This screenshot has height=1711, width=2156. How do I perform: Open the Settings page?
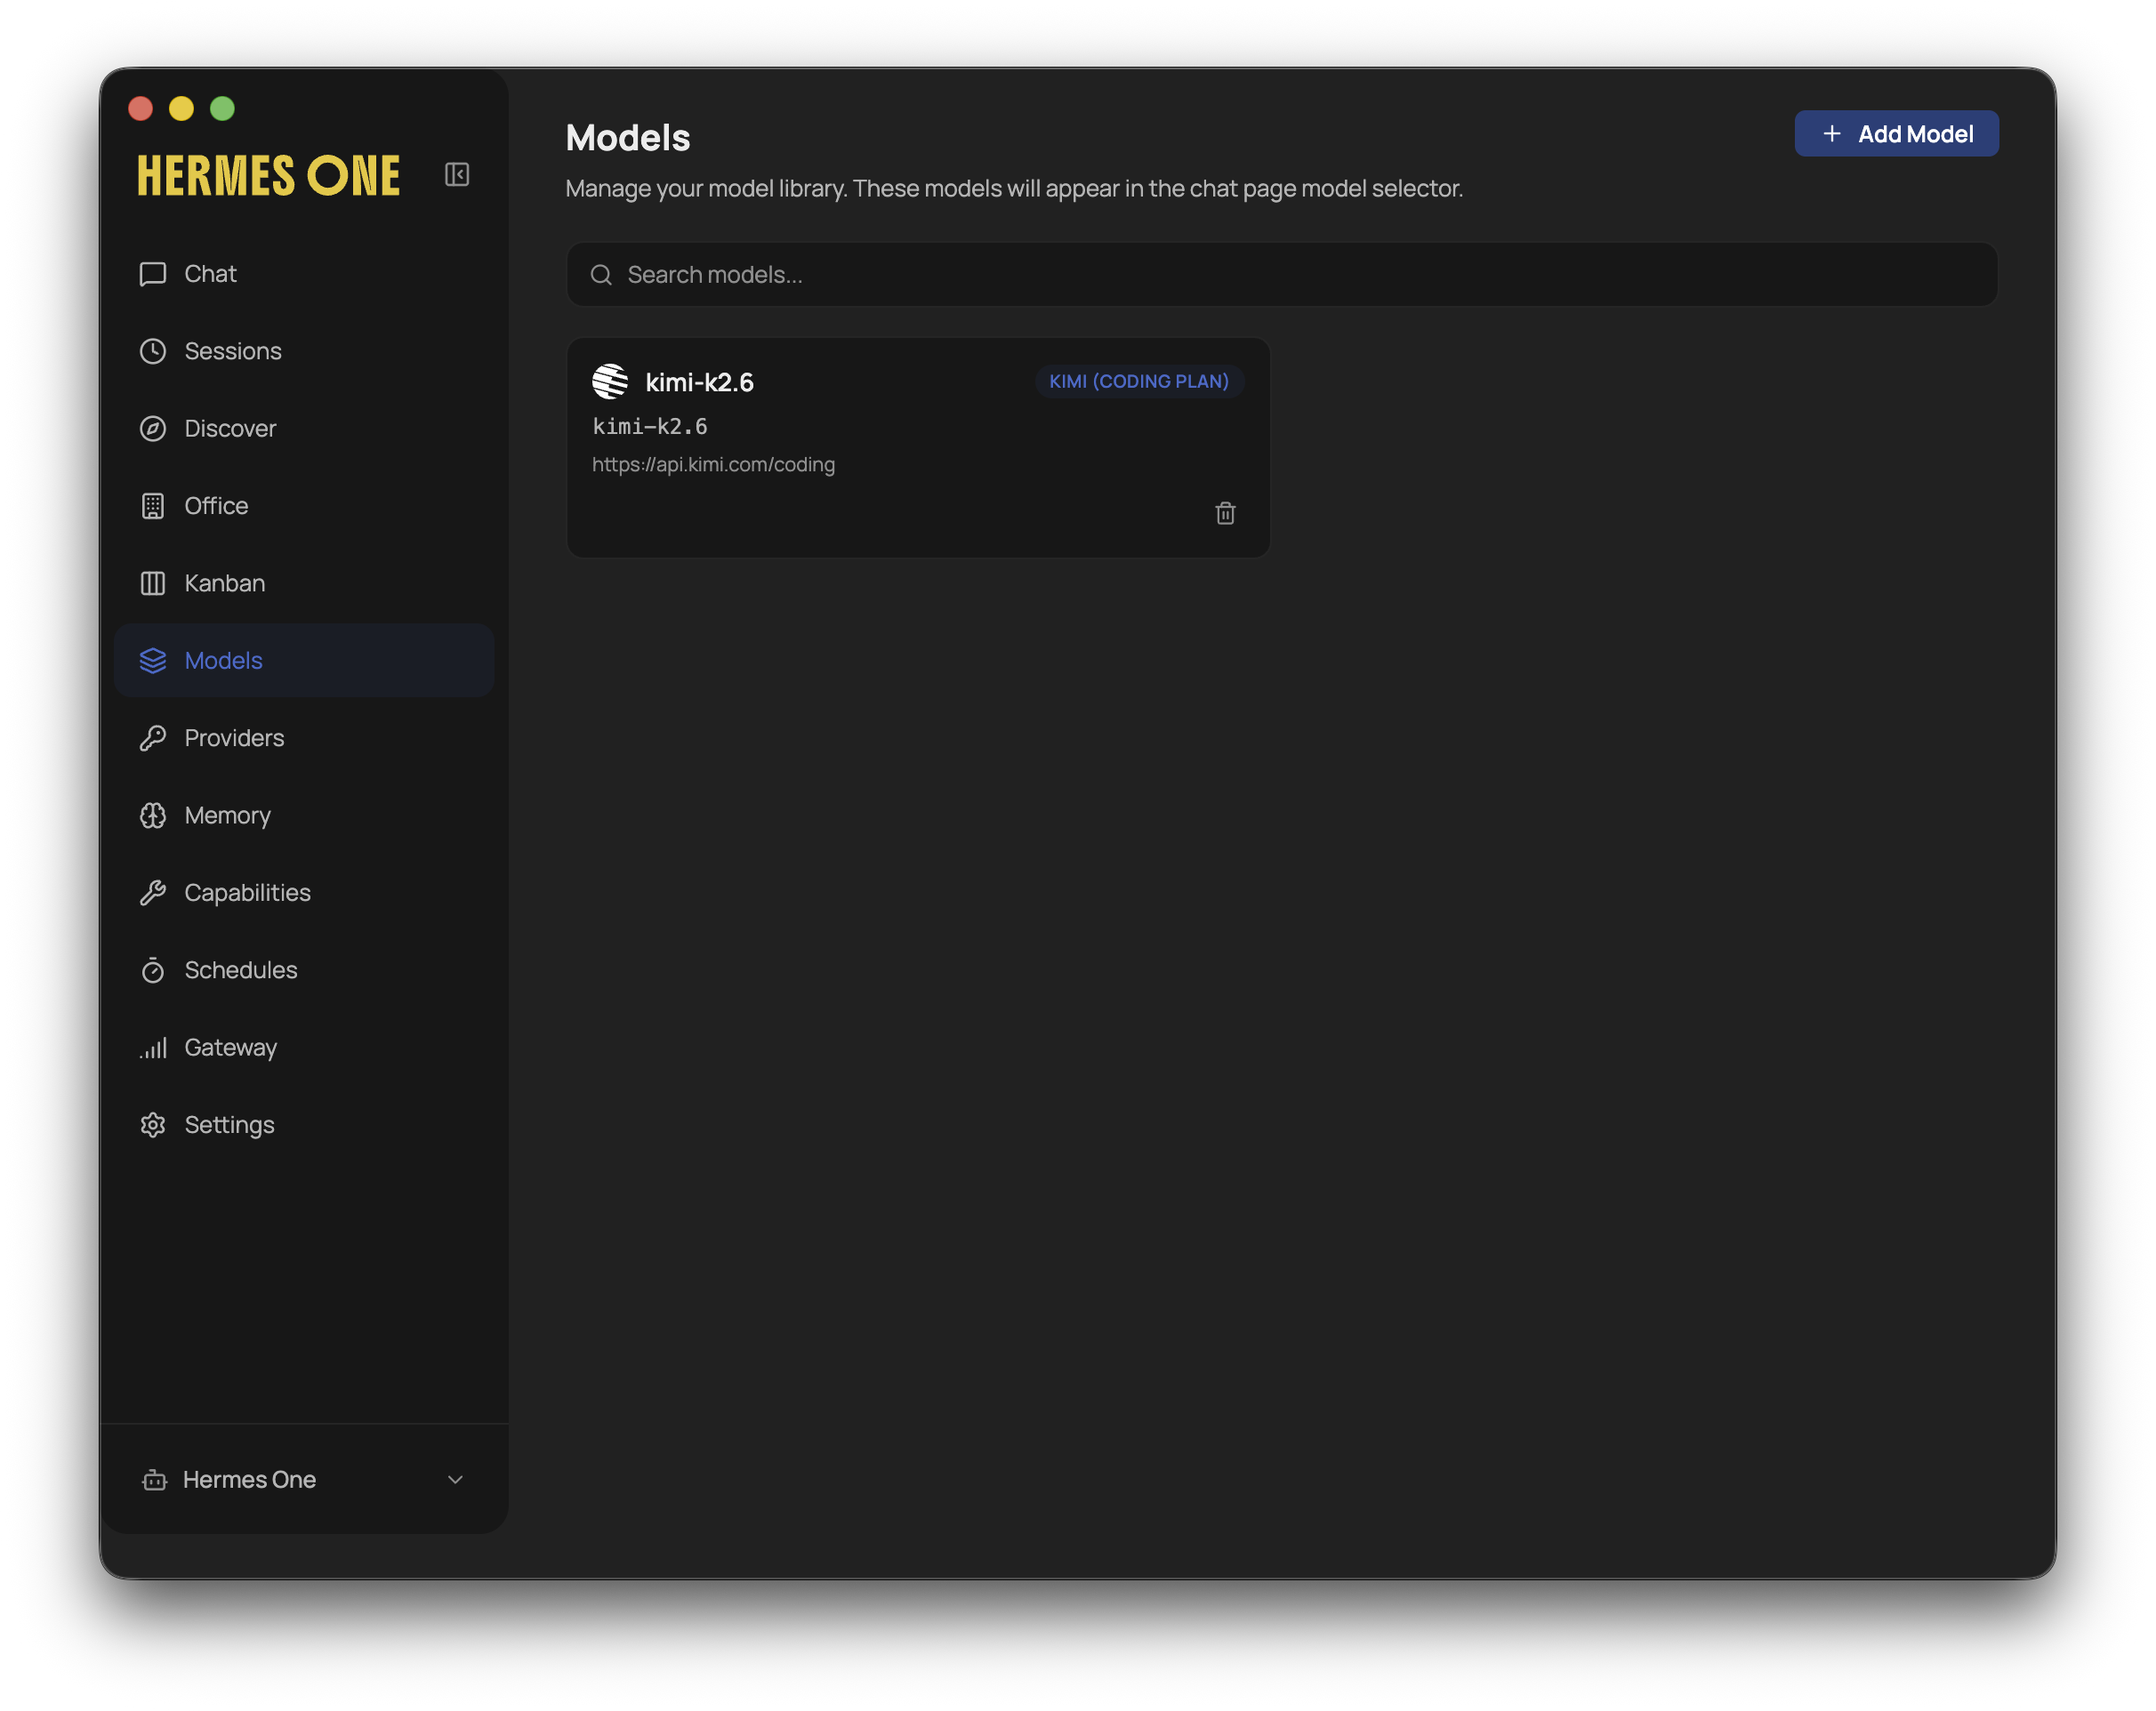tap(305, 1125)
